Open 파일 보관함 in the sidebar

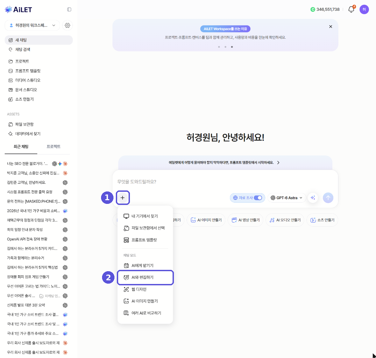pyautogui.click(x=39, y=124)
